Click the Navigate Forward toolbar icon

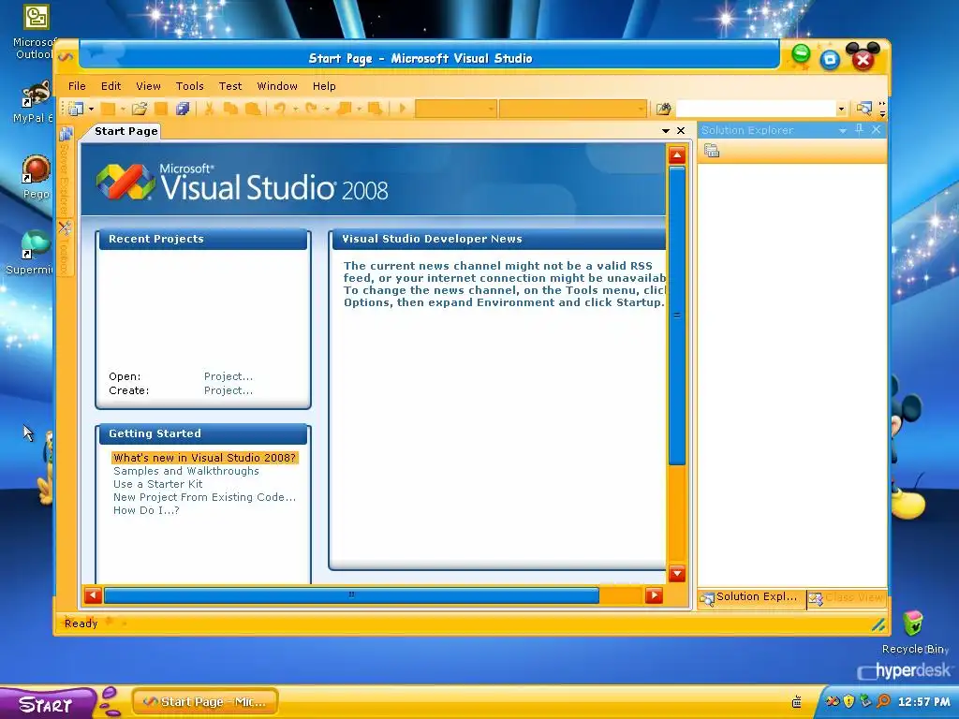pyautogui.click(x=376, y=109)
